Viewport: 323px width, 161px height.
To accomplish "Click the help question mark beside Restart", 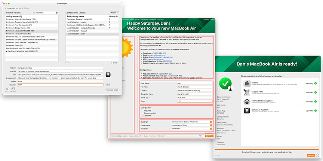I will pos(317,155).
